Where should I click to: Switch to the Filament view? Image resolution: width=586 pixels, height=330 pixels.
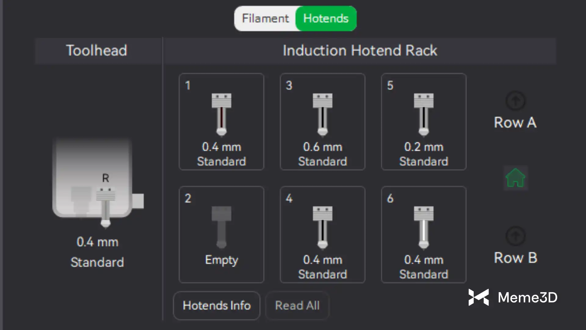(x=265, y=18)
